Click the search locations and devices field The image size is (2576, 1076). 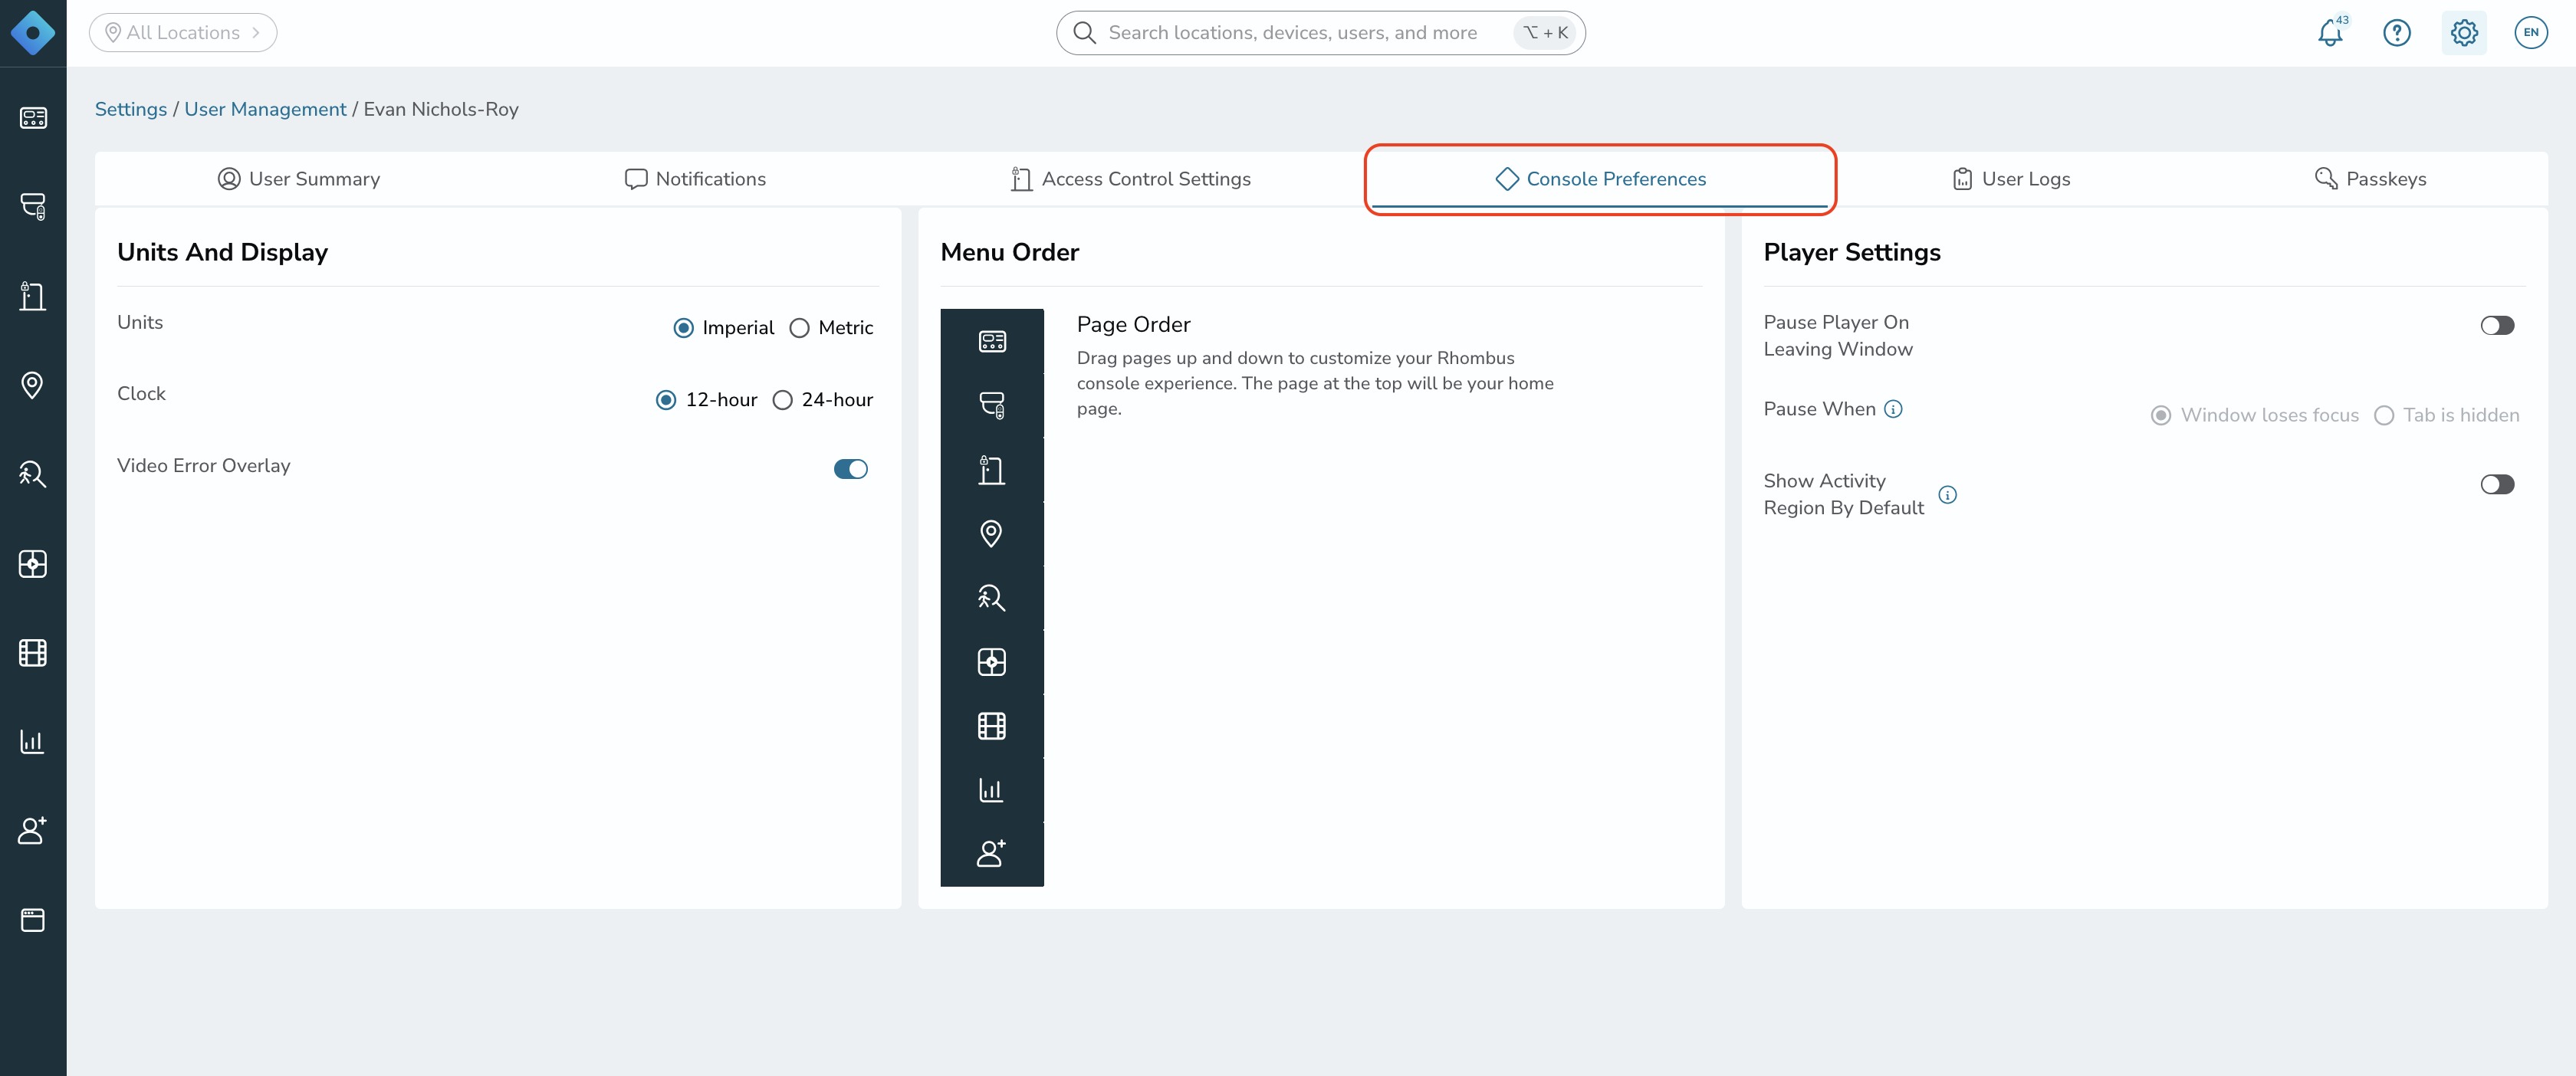tap(1320, 33)
